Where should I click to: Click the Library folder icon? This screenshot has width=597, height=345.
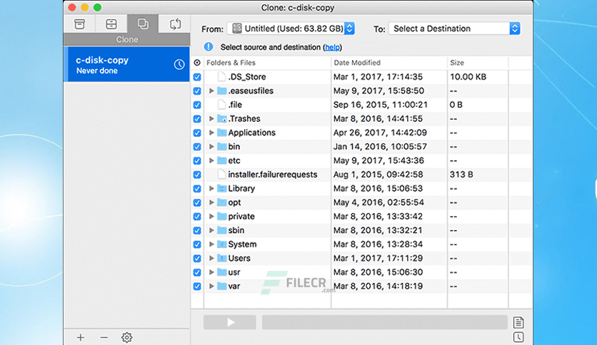221,188
